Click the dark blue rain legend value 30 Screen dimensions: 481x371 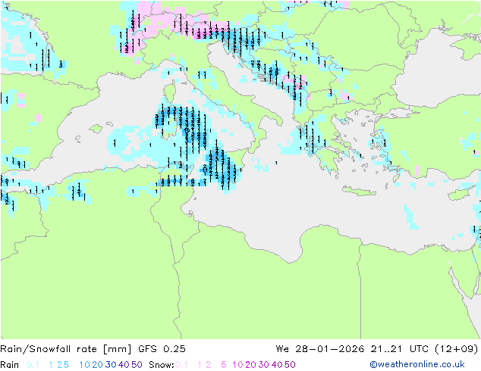111,365
